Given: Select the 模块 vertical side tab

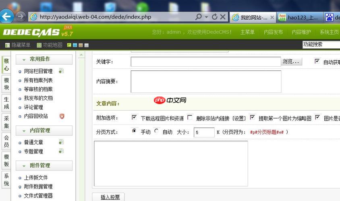Looking at the screenshot, I should click(6, 84).
